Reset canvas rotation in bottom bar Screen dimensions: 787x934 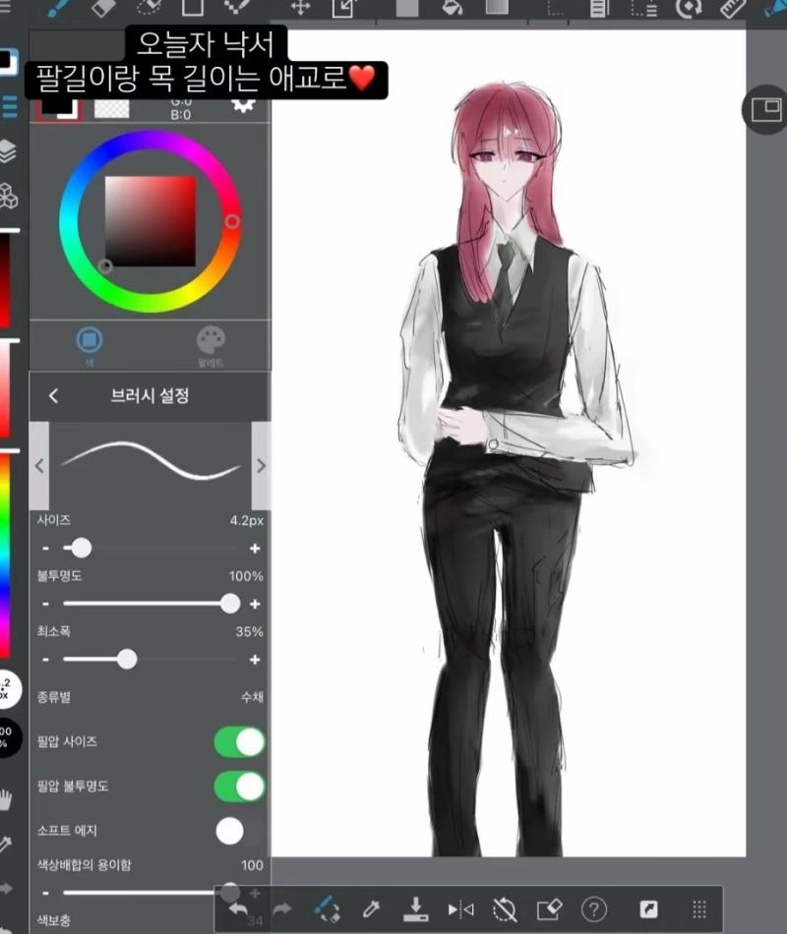click(x=505, y=909)
